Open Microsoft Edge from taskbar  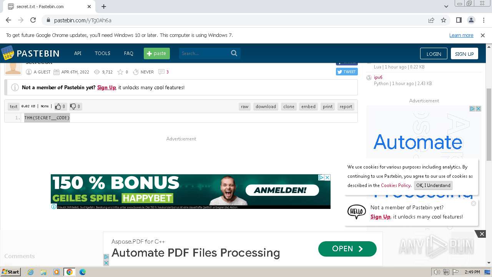pyautogui.click(x=83, y=272)
